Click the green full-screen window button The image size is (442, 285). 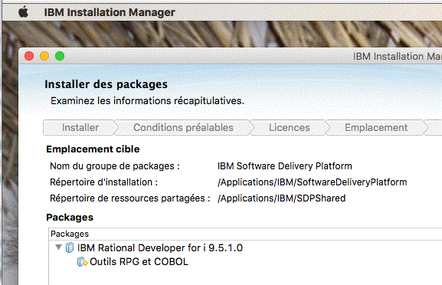pos(60,56)
